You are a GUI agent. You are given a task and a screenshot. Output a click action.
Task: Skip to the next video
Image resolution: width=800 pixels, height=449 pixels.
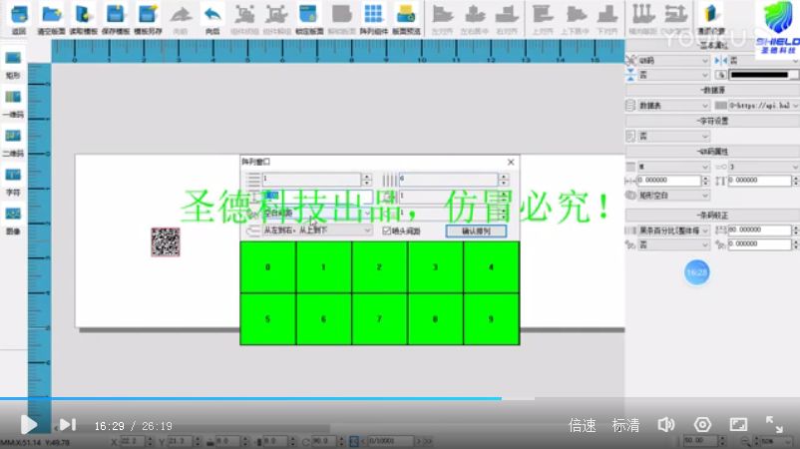[x=68, y=424]
